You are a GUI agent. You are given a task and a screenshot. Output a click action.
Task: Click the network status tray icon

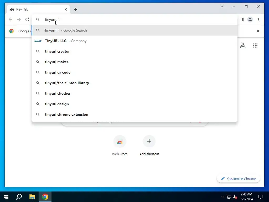click(x=229, y=197)
